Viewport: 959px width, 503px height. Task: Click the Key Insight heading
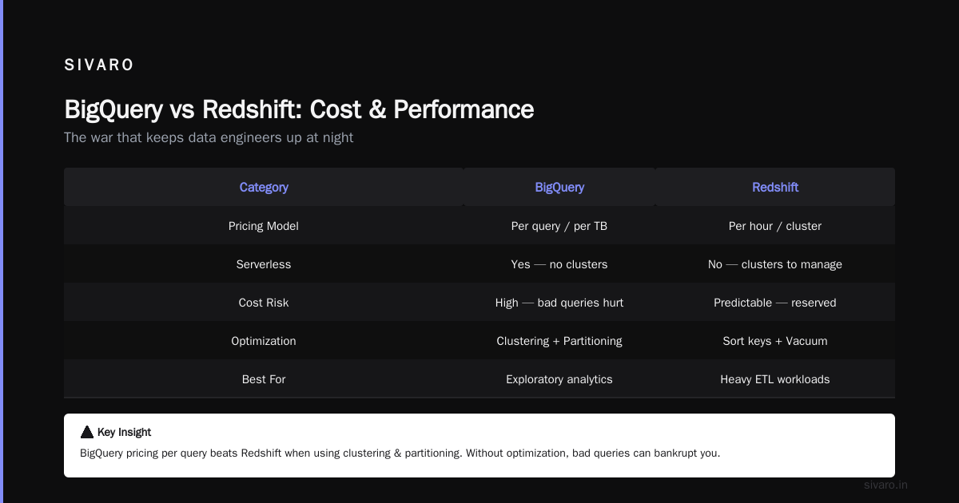pos(124,432)
